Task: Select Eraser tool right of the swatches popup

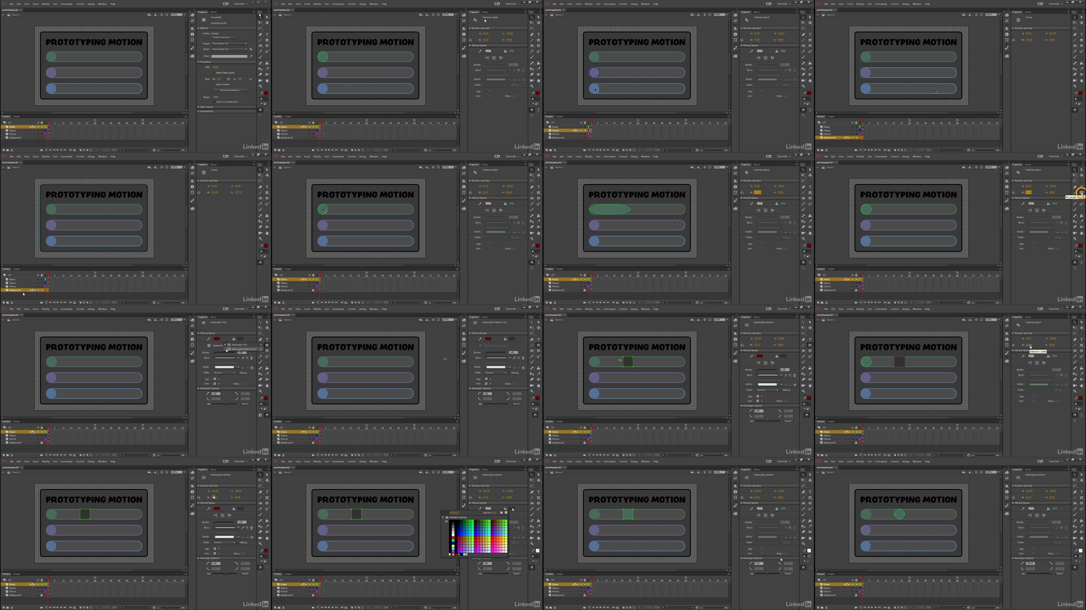Action: tap(532, 532)
